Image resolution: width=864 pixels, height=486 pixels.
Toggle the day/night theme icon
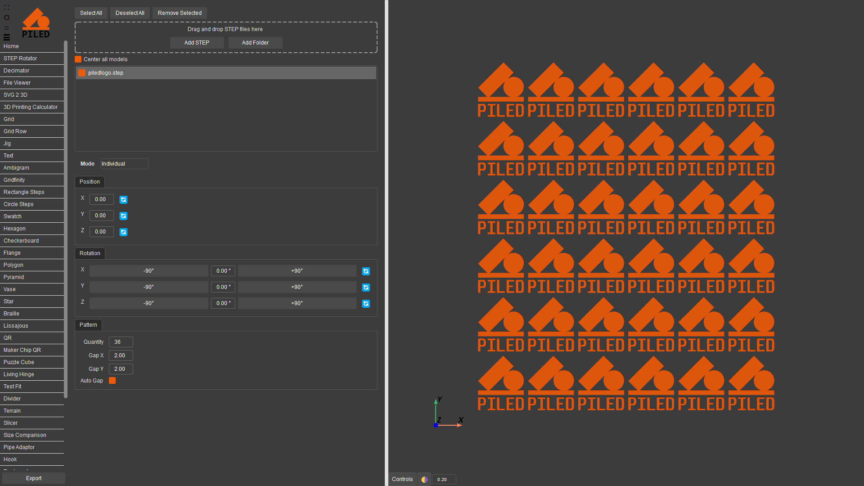pos(424,479)
